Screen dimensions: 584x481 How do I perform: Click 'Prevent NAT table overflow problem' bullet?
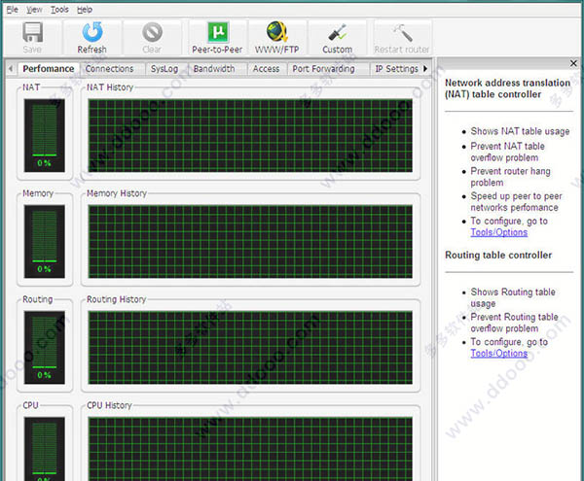coord(508,152)
